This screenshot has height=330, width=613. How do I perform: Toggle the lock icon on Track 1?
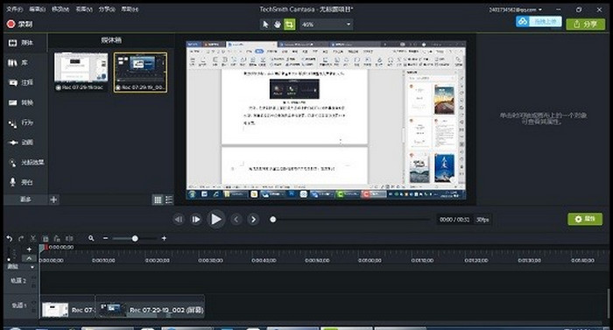[x=34, y=310]
